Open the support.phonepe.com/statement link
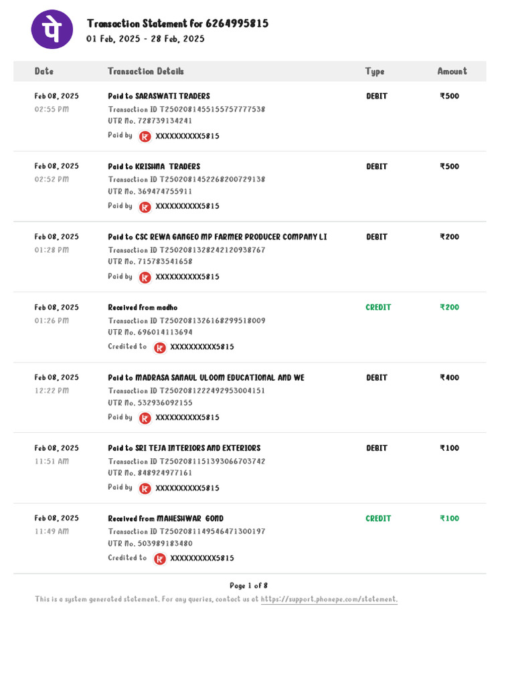This screenshot has height=685, width=514. (329, 599)
